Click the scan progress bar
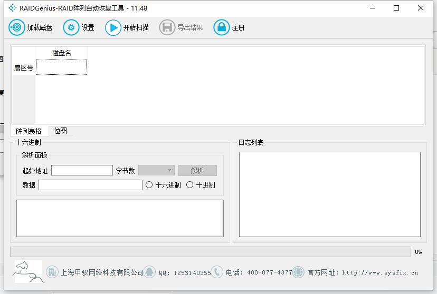The height and width of the screenshot is (294, 437). click(x=210, y=252)
